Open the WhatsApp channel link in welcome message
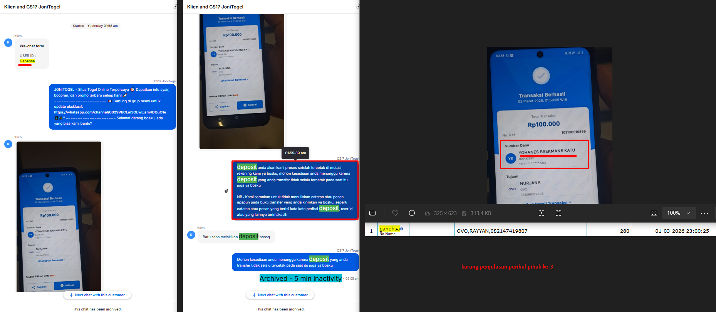This screenshot has height=312, width=716. point(110,112)
